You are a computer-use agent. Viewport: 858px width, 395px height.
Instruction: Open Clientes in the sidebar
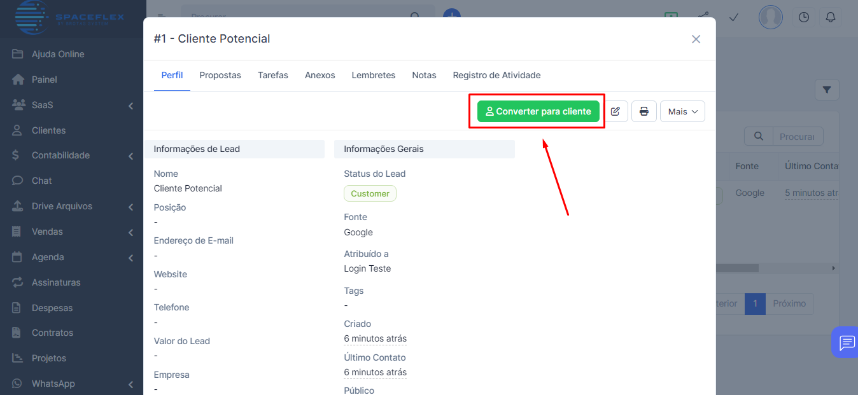tap(48, 130)
